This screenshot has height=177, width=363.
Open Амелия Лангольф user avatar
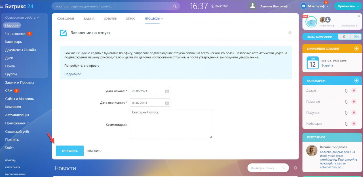(x=253, y=6)
